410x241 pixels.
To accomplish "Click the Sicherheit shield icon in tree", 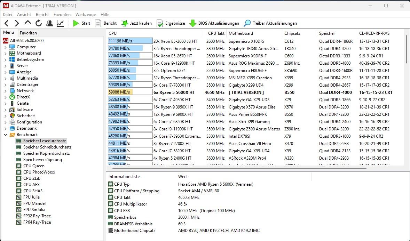I will (x=12, y=116).
